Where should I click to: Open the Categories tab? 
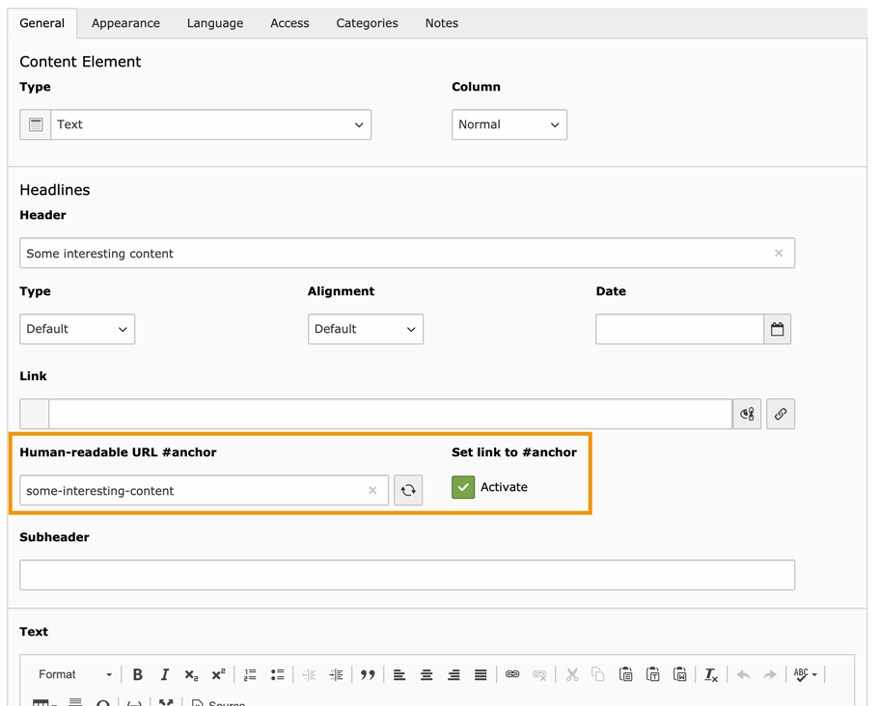[x=367, y=22]
